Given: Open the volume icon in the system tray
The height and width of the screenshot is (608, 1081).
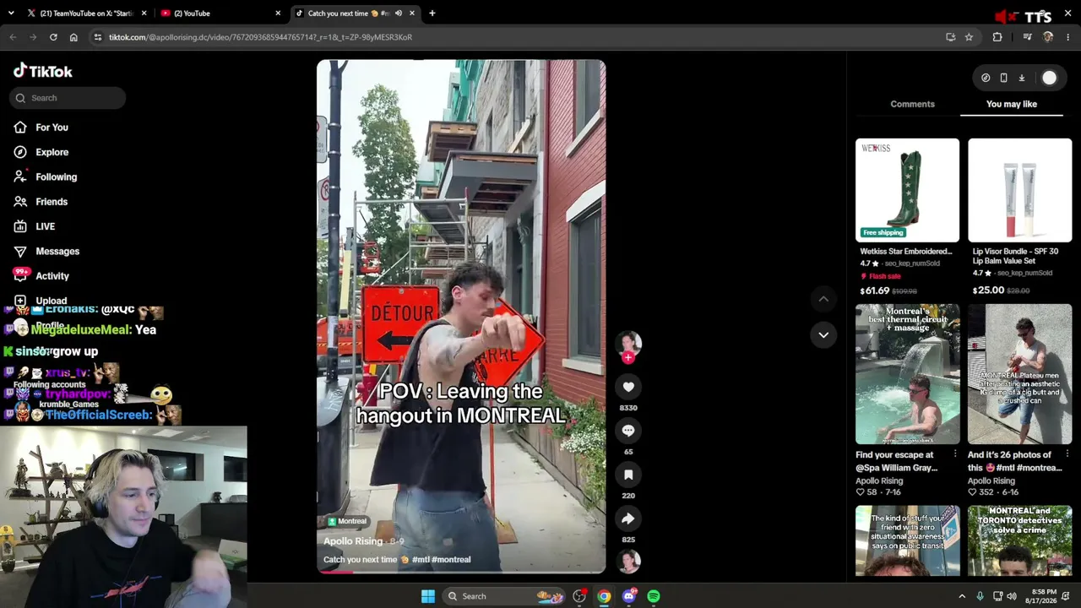Looking at the screenshot, I should coord(1012,596).
